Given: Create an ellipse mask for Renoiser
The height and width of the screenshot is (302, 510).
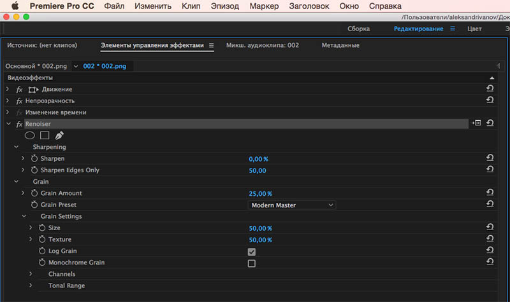Looking at the screenshot, I should pyautogui.click(x=29, y=135).
